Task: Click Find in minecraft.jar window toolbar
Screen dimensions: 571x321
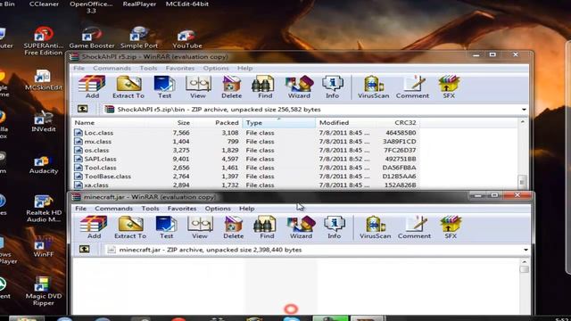Action: click(267, 227)
